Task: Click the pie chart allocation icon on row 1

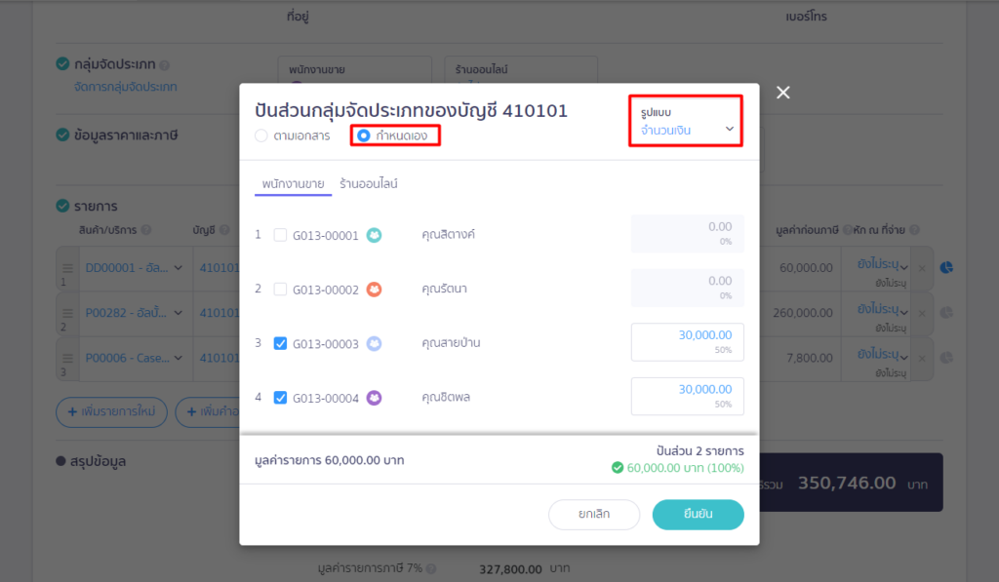Action: (x=946, y=267)
